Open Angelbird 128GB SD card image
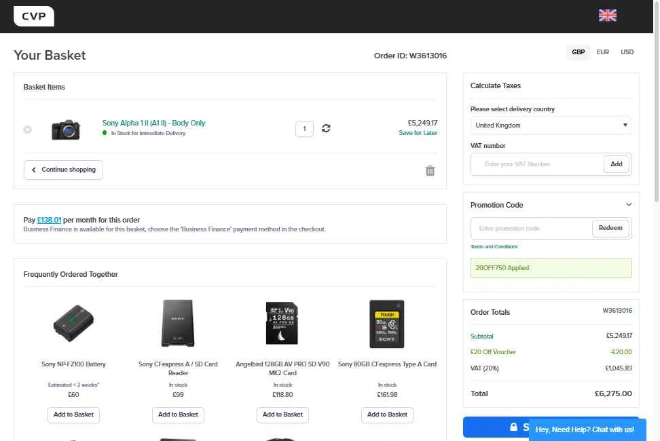This screenshot has width=660, height=441. point(282,323)
